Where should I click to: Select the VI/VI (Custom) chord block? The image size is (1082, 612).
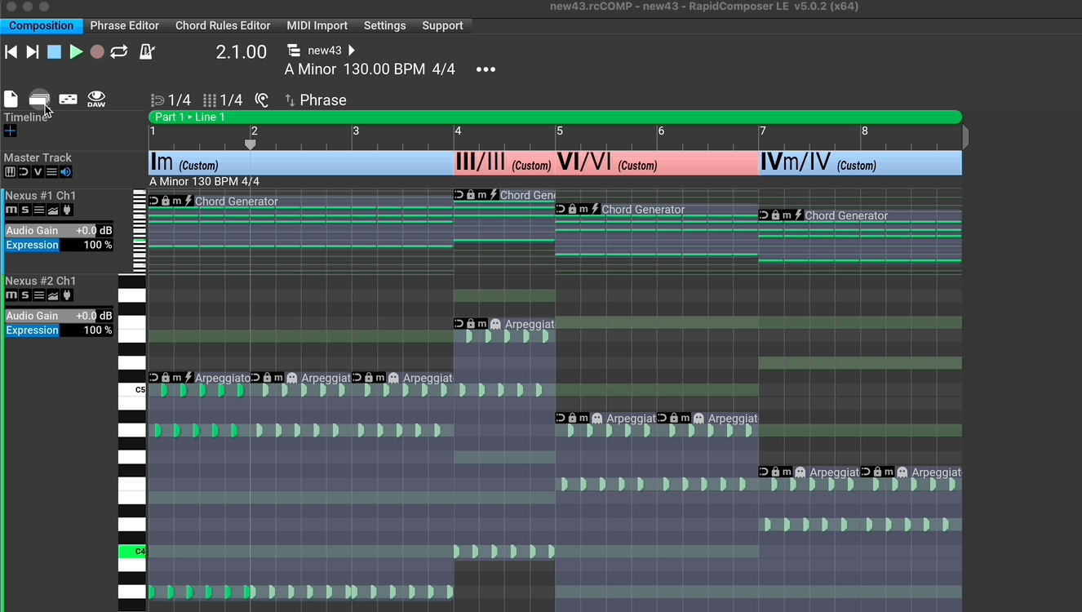coord(657,162)
